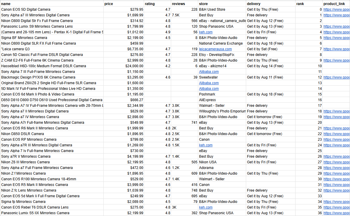Select the Poshmark store cell
The height and width of the screenshot is (216, 350).
point(222,94)
